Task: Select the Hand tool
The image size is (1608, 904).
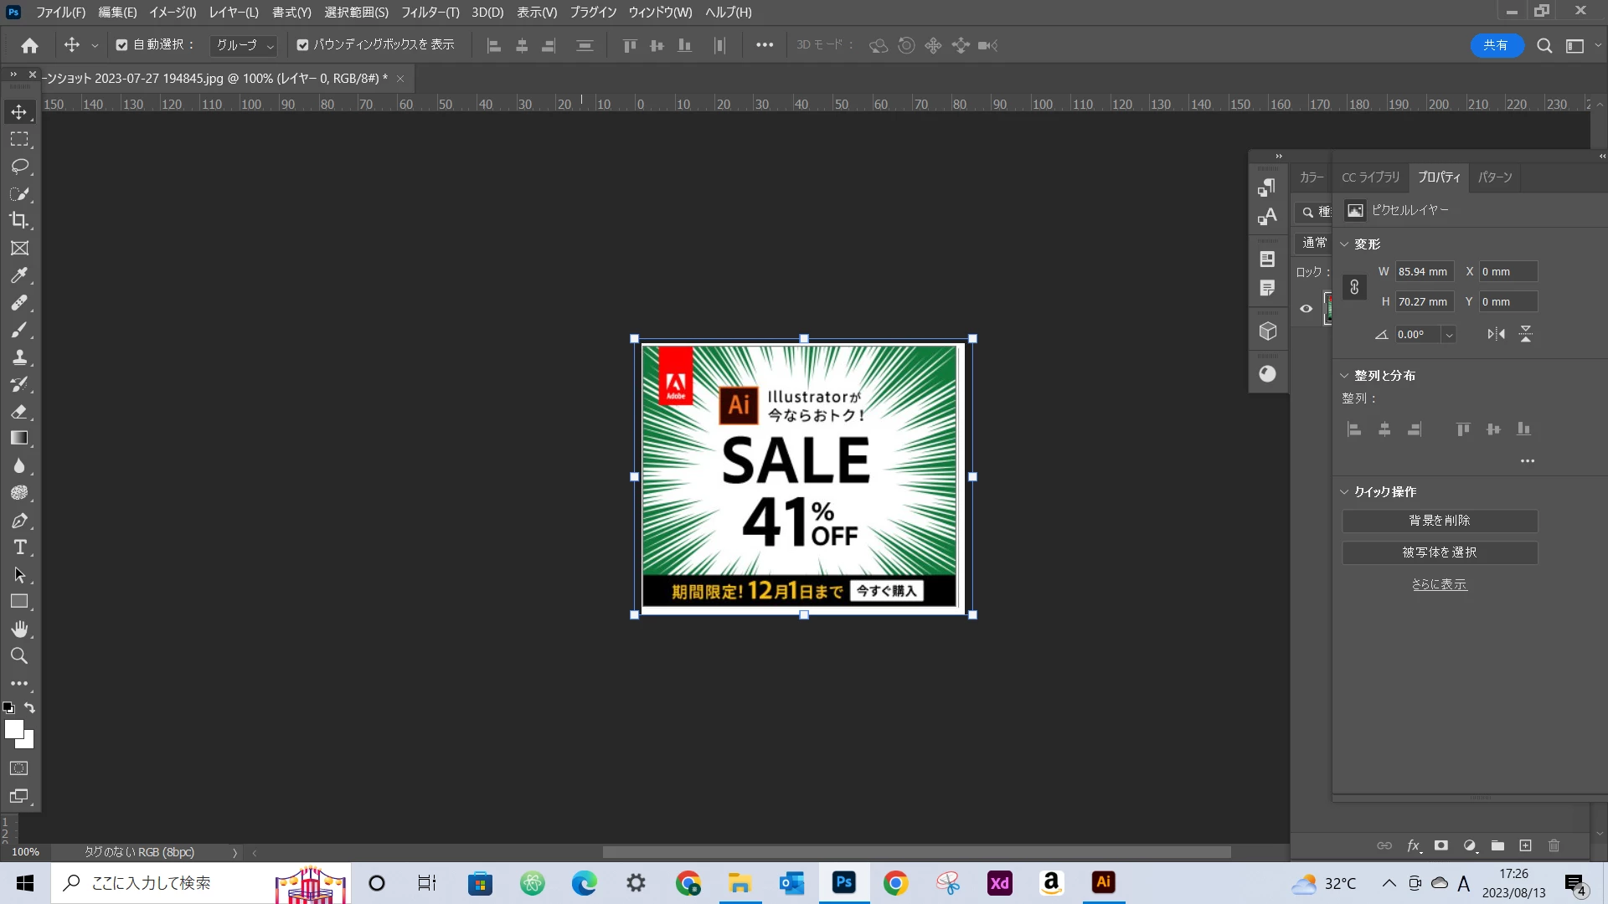Action: tap(19, 629)
